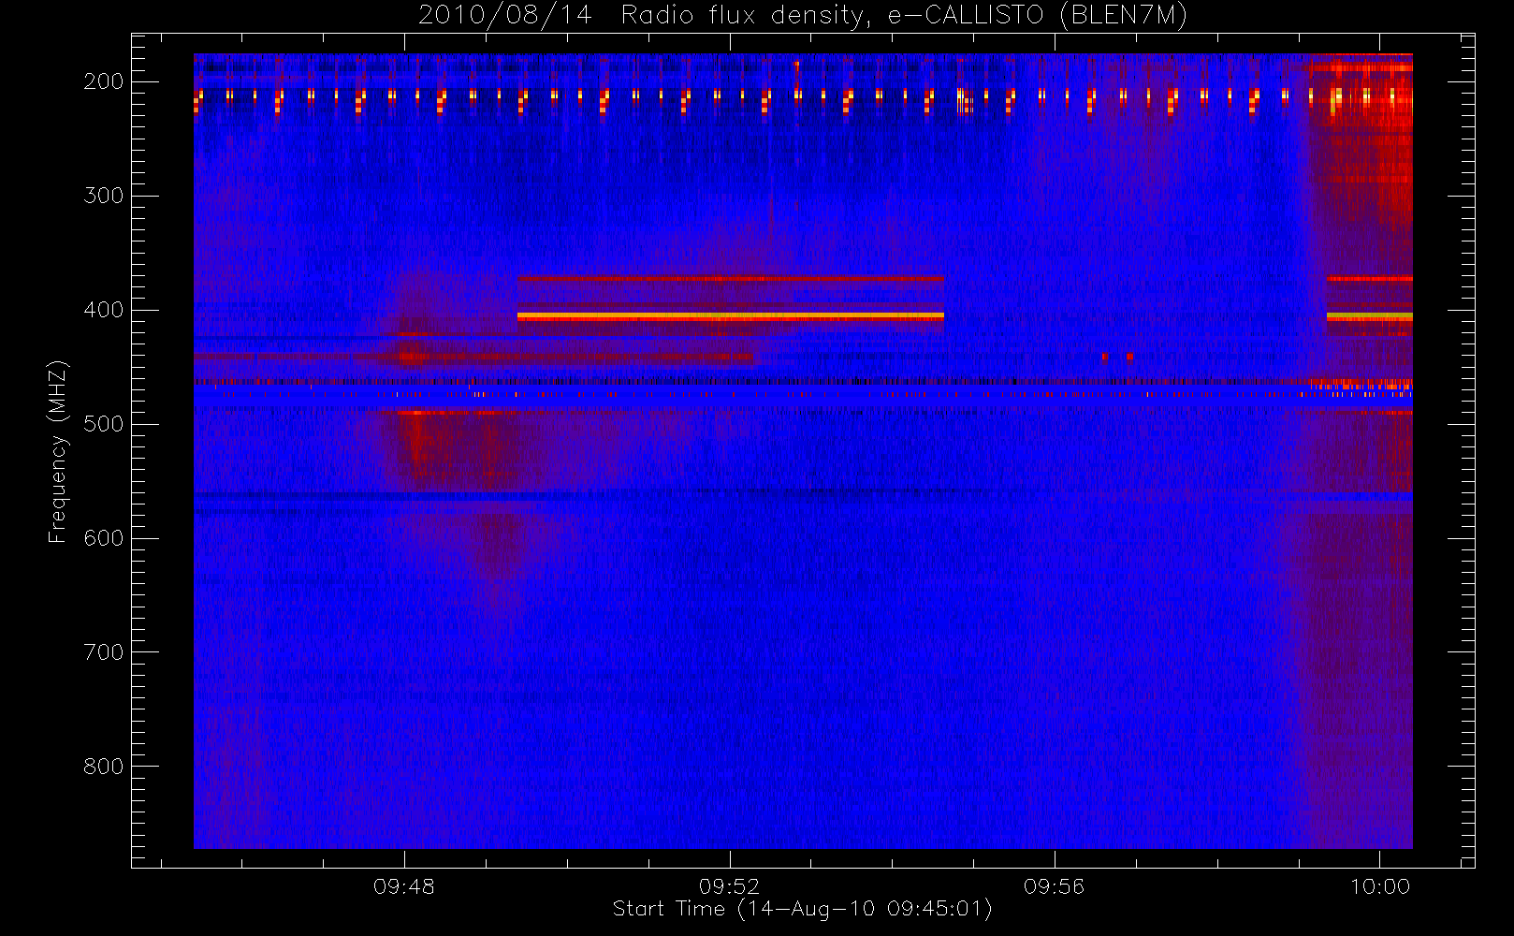Image resolution: width=1514 pixels, height=936 pixels.
Task: Click the 300 frequency tick label
Action: click(103, 196)
